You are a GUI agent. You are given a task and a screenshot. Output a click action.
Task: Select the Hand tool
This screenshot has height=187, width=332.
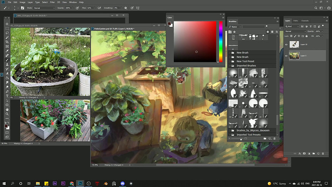(x=7, y=109)
